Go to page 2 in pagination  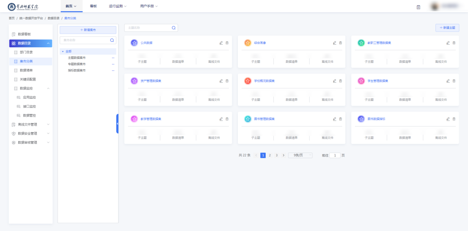click(x=270, y=155)
